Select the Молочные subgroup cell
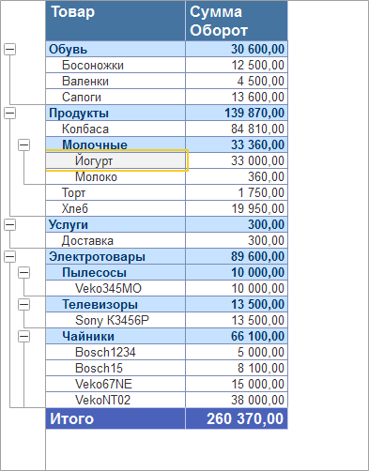This screenshot has width=369, height=471. pyautogui.click(x=115, y=144)
